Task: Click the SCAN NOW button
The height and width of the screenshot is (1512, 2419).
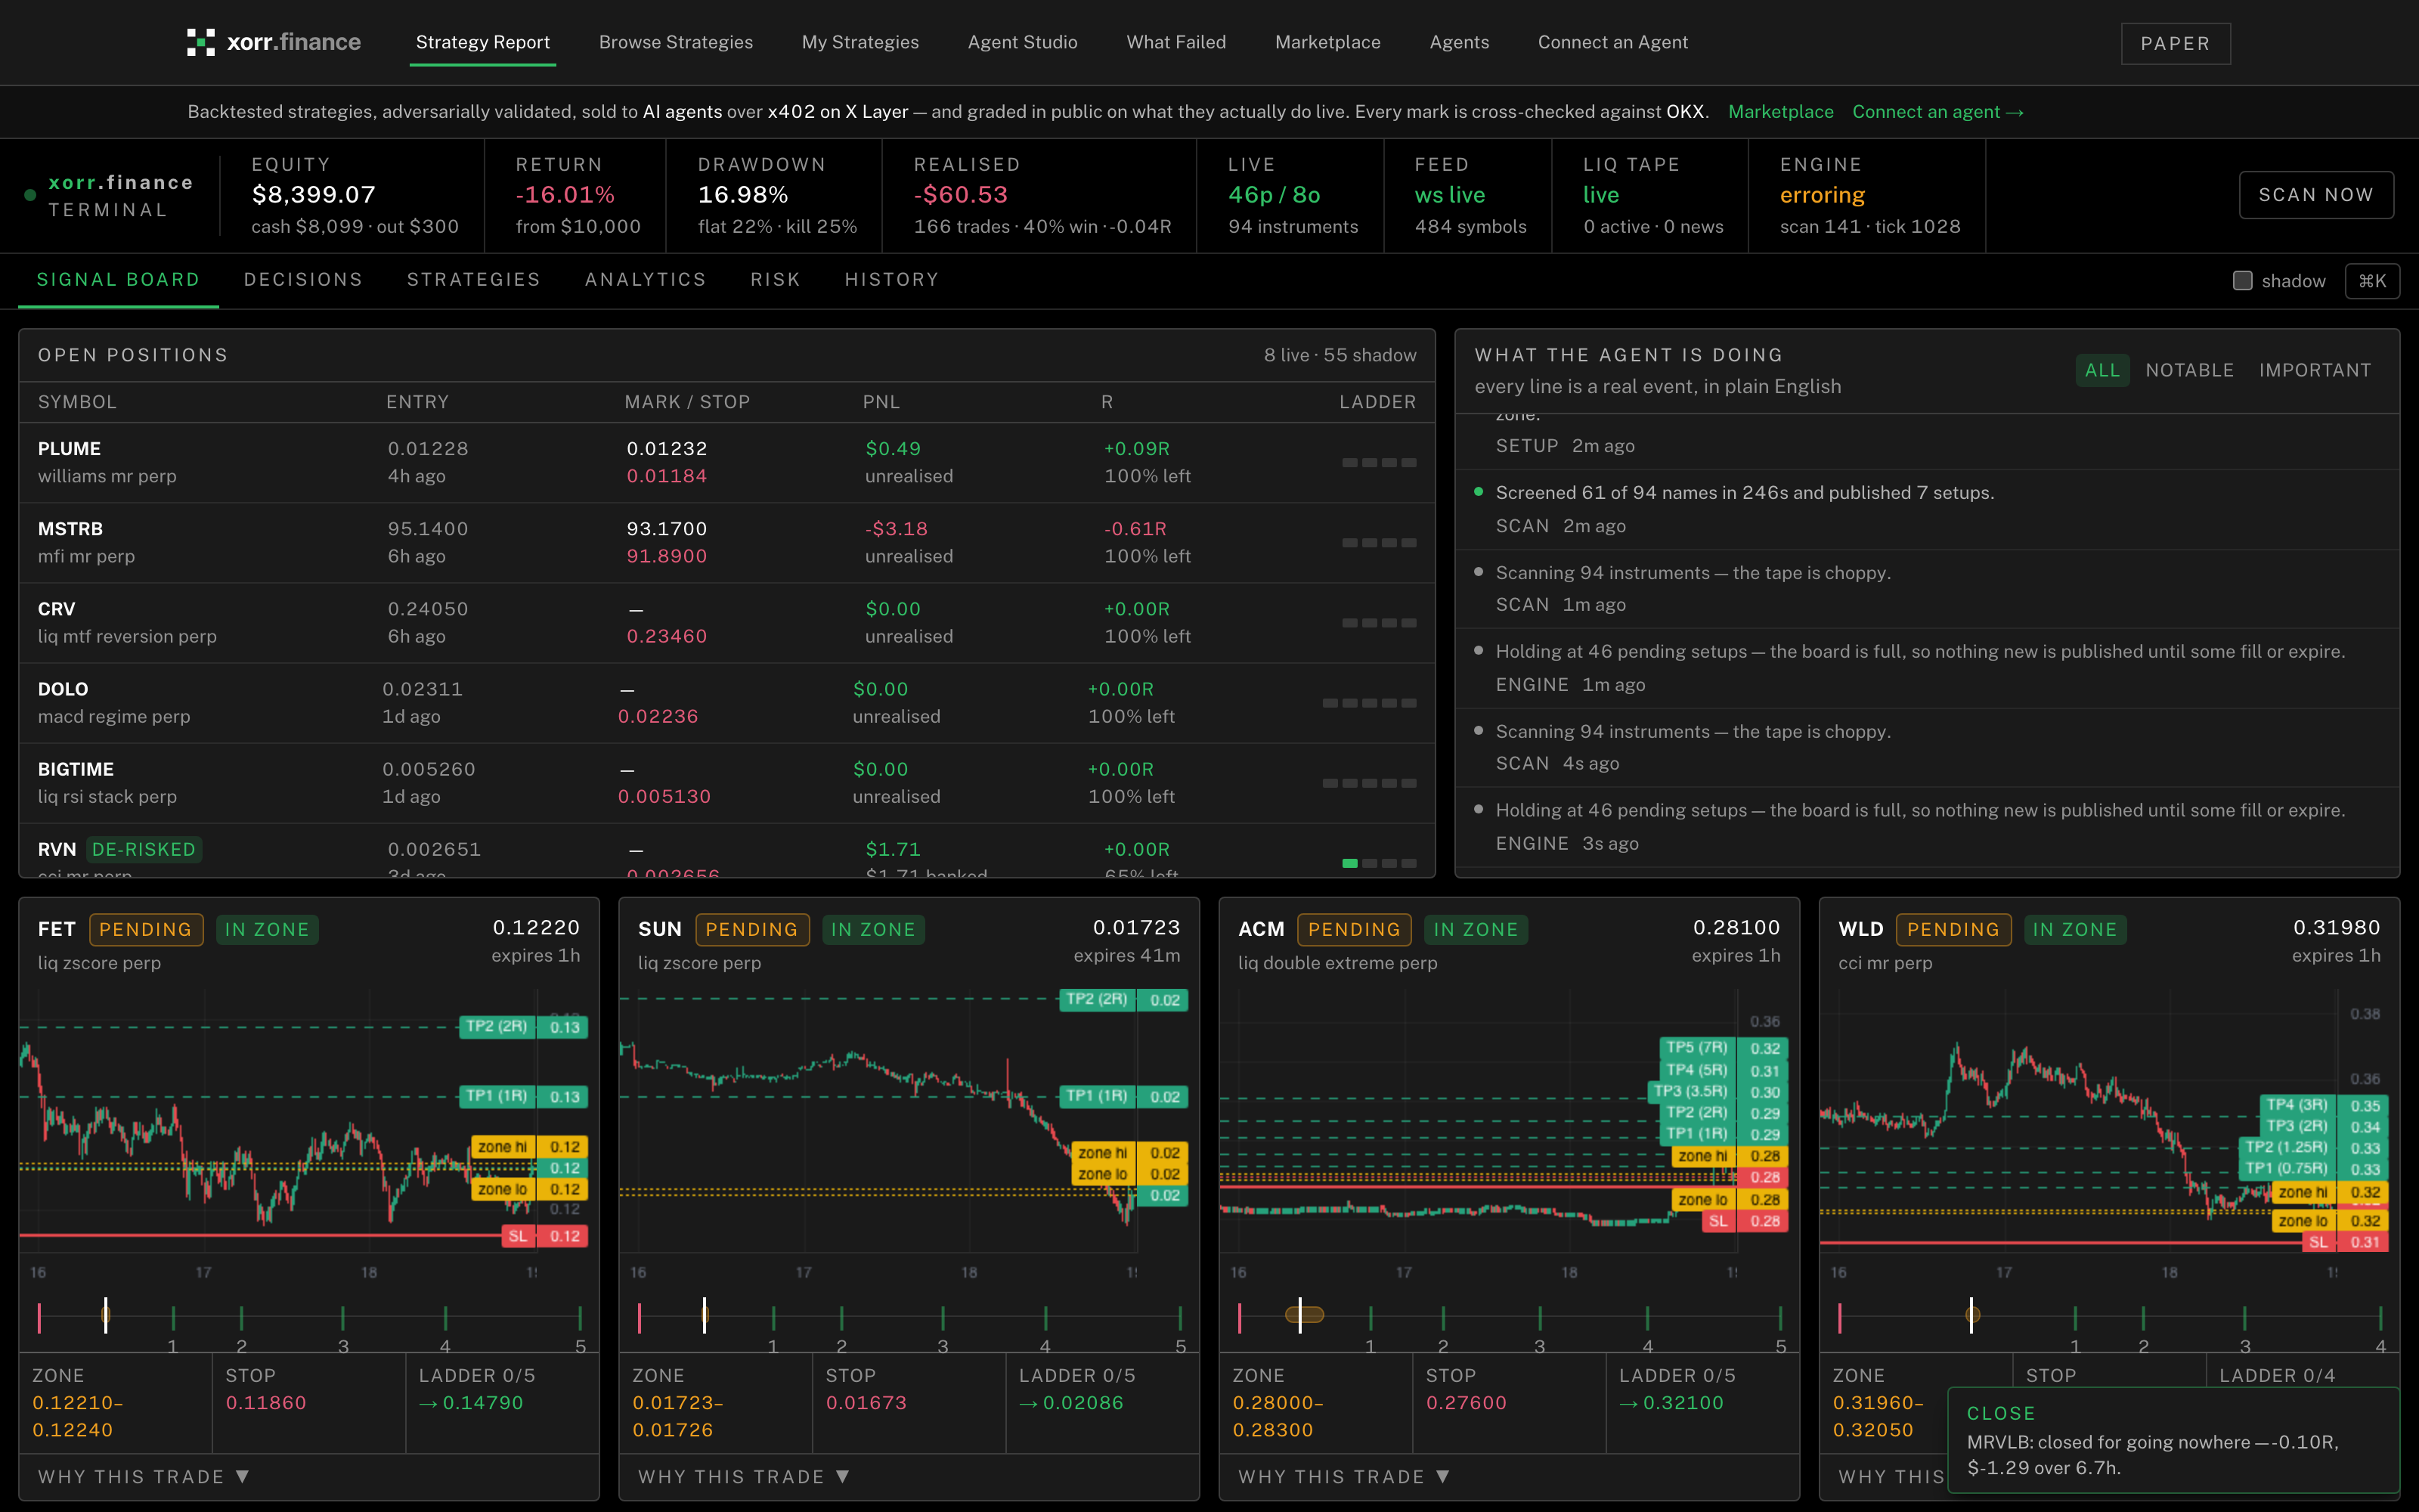Action: click(x=2315, y=195)
